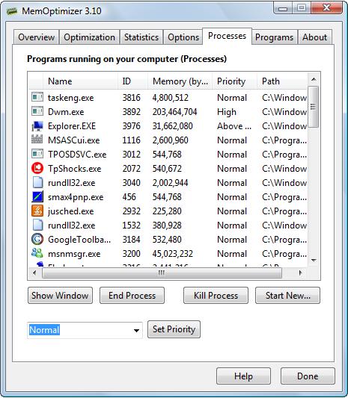Select the MSASCui.exe process name
The image size is (348, 398).
tap(74, 140)
